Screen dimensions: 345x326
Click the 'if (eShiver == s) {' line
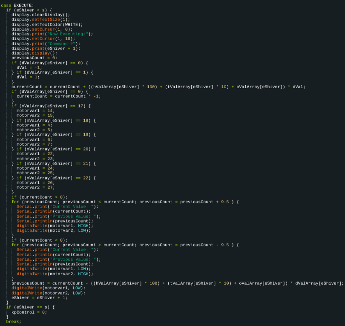click(30, 308)
